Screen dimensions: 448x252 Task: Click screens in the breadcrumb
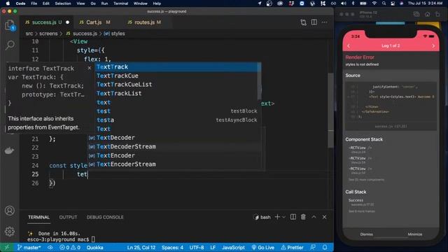coord(48,34)
